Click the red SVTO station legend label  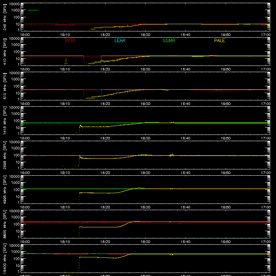point(70,40)
